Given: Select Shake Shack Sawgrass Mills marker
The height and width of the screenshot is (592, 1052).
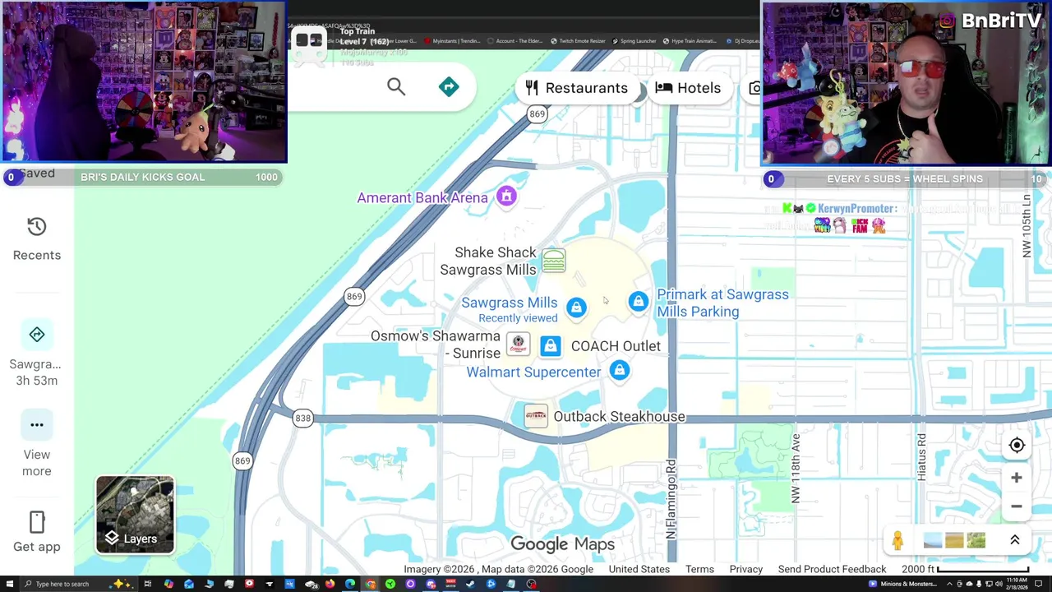Looking at the screenshot, I should coord(553,261).
